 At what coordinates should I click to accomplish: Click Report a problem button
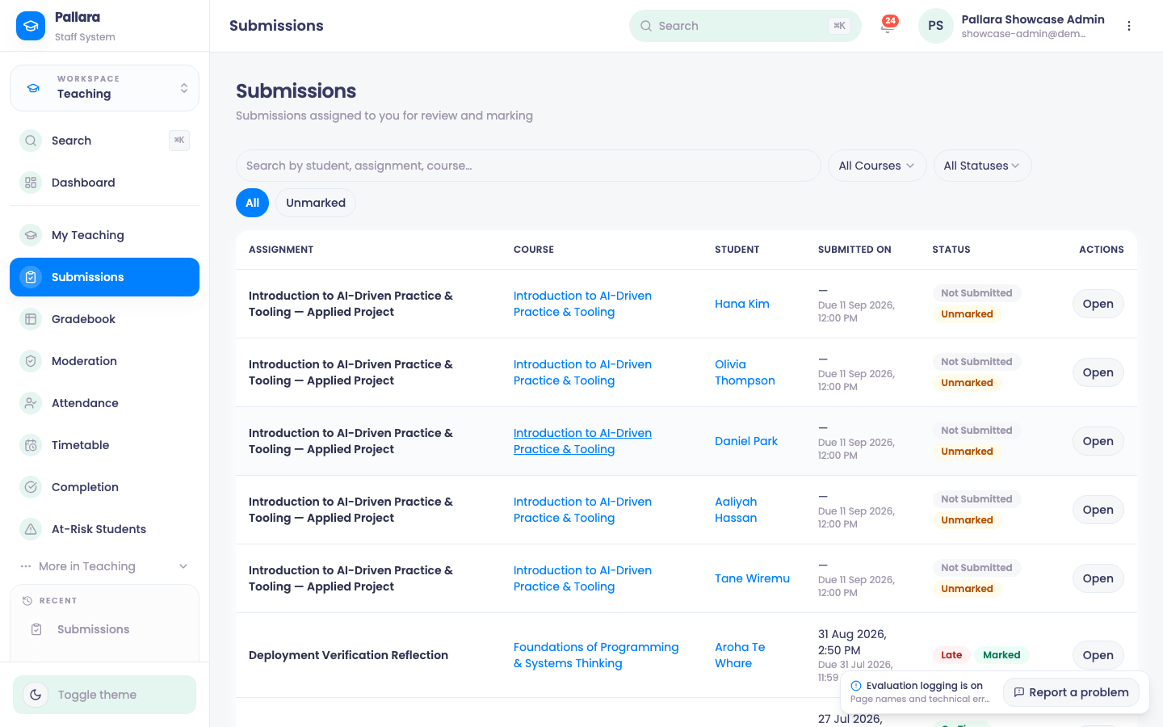(x=1071, y=692)
